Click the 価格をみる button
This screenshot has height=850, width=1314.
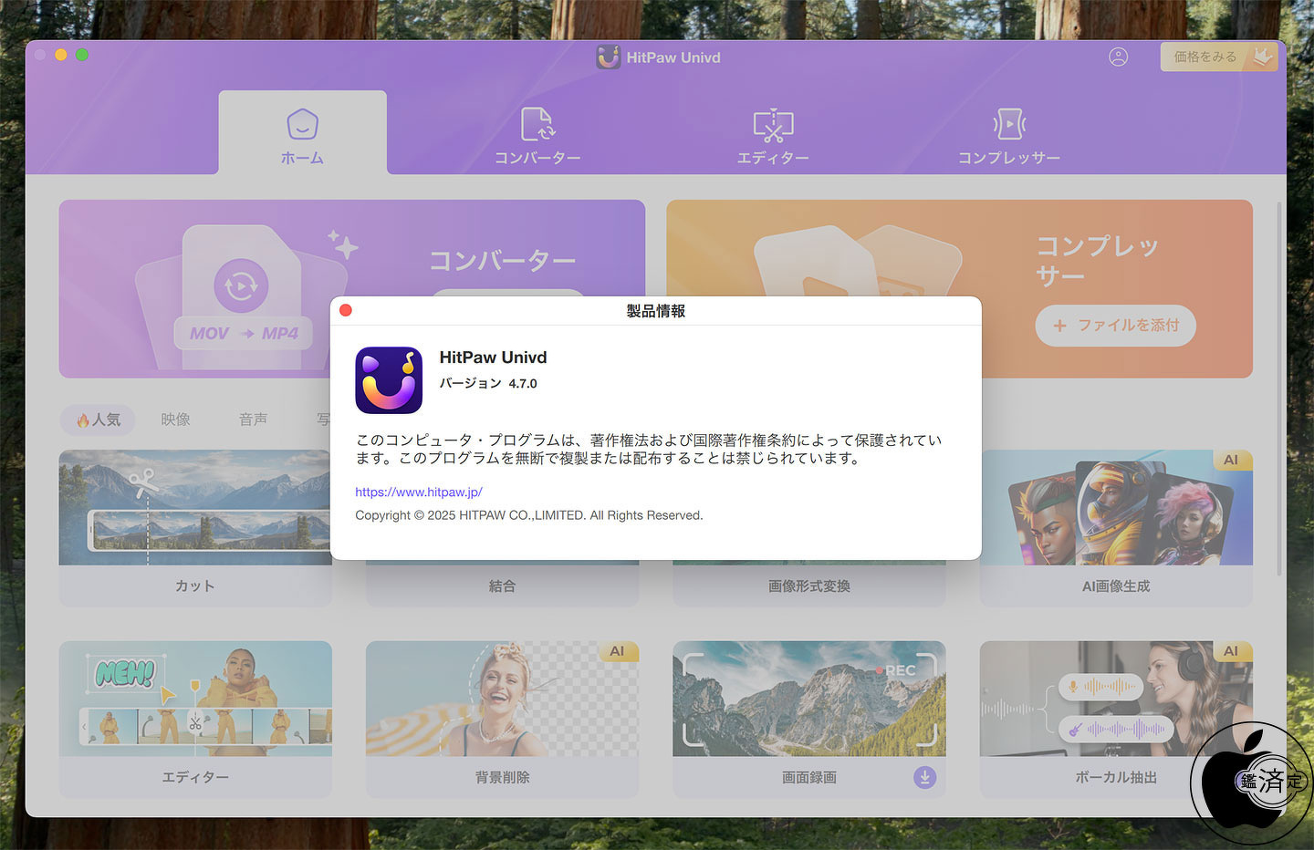[1219, 57]
